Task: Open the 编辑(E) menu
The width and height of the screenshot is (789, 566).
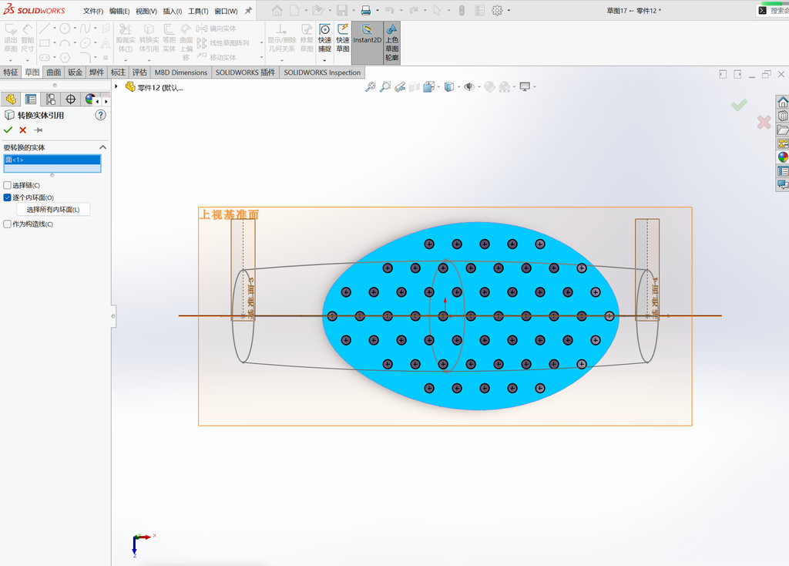Action: click(119, 11)
